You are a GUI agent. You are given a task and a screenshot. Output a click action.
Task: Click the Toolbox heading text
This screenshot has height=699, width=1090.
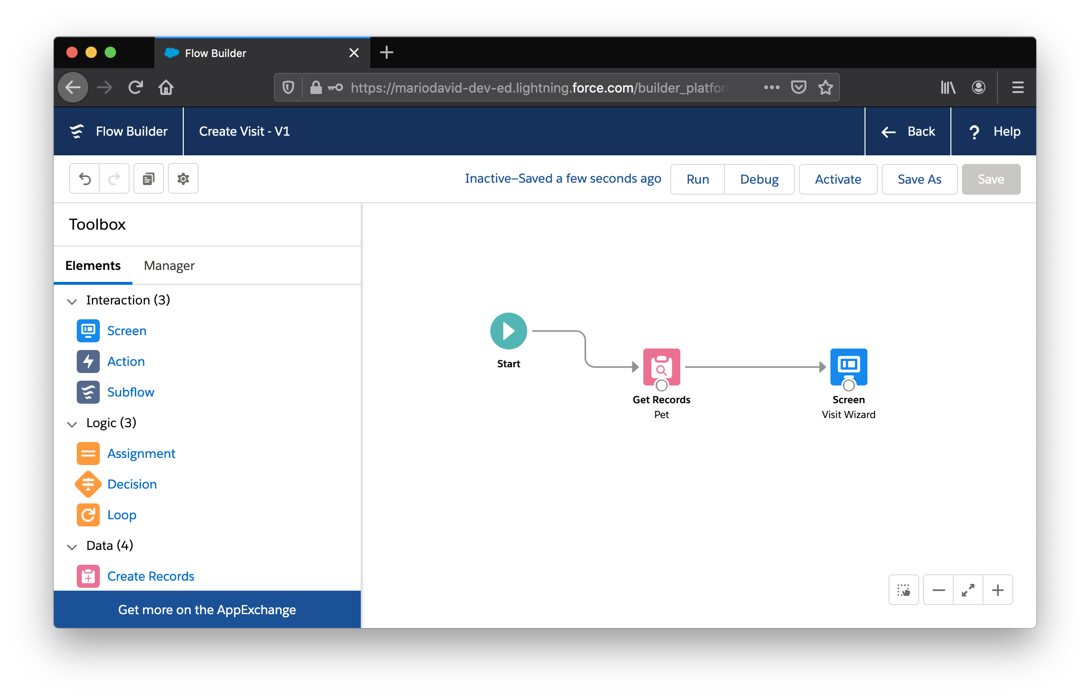pyautogui.click(x=97, y=224)
